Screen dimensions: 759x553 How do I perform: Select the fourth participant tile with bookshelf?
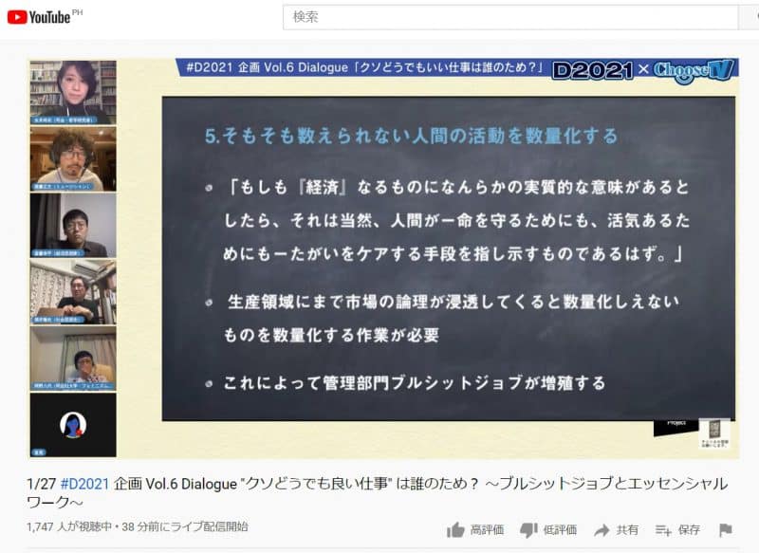pos(73,291)
